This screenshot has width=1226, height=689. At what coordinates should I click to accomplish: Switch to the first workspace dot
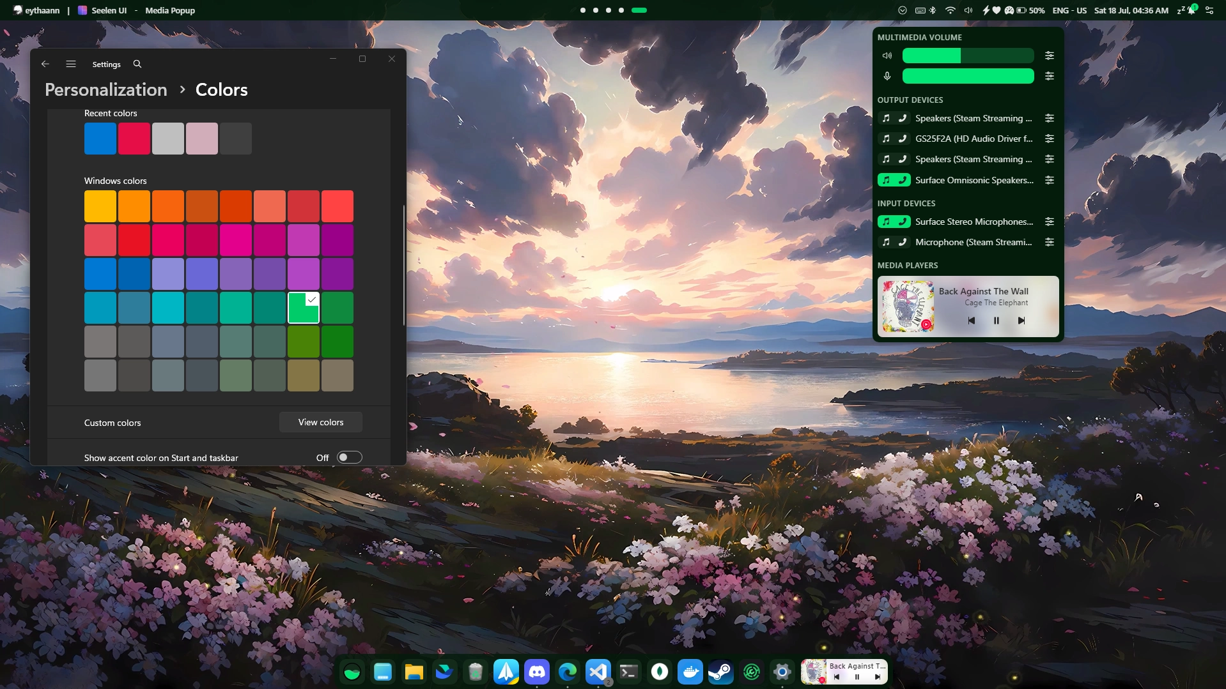[x=583, y=10]
